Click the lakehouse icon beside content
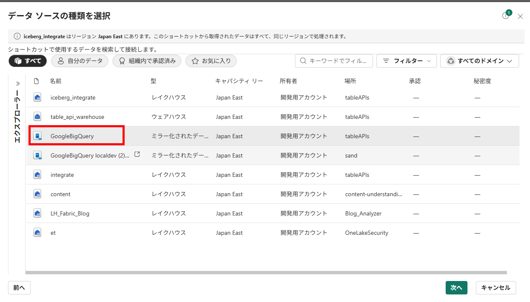This screenshot has height=302, width=530. pyautogui.click(x=37, y=194)
